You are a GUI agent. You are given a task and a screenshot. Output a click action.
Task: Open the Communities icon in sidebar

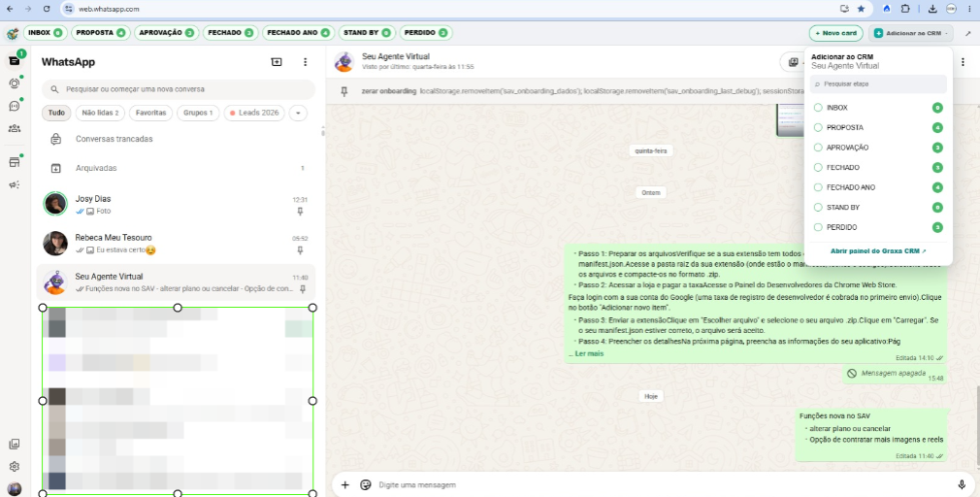coord(15,129)
